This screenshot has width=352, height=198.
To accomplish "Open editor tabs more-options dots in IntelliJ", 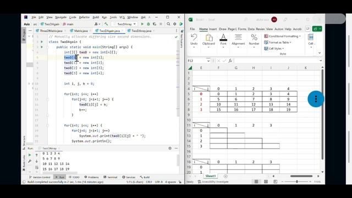I will tap(177, 31).
